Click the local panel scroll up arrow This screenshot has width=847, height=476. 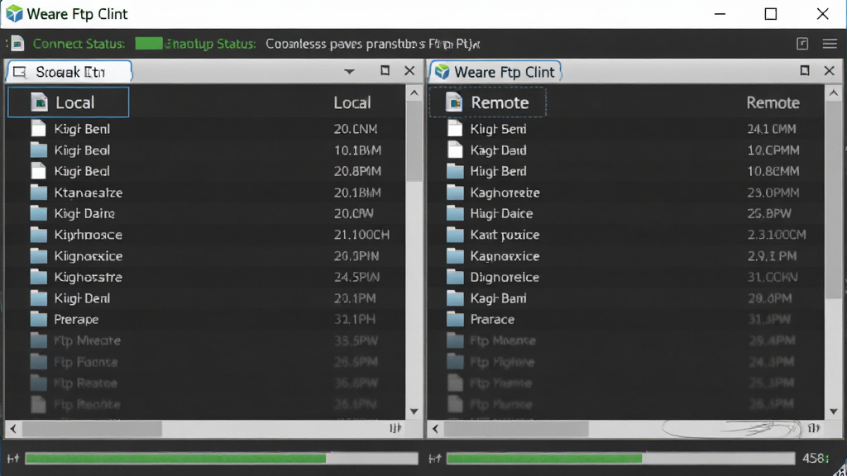point(414,93)
